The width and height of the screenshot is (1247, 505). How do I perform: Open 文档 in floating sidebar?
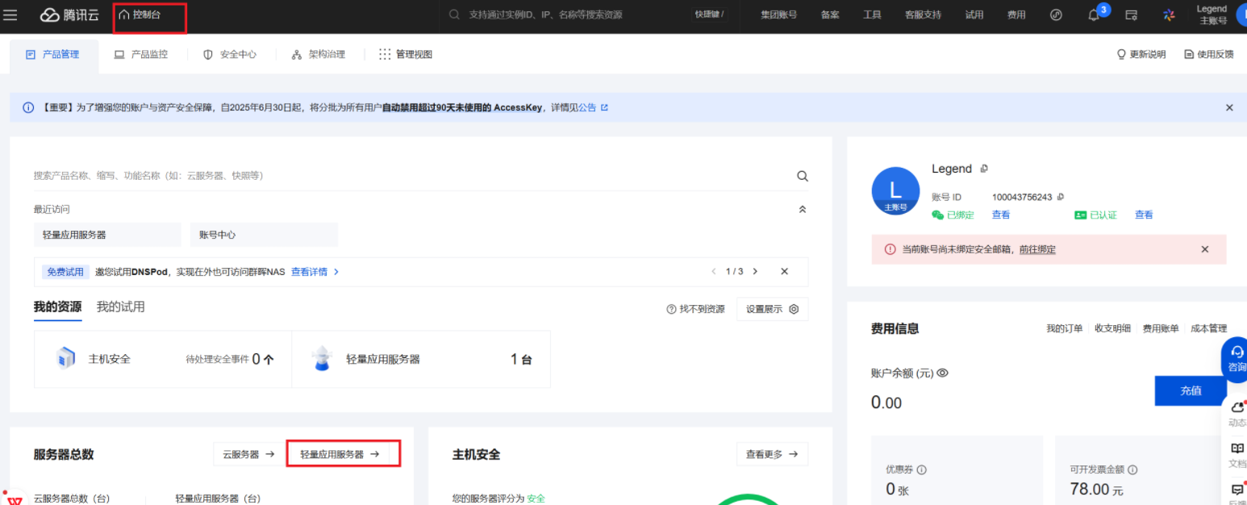click(x=1237, y=455)
